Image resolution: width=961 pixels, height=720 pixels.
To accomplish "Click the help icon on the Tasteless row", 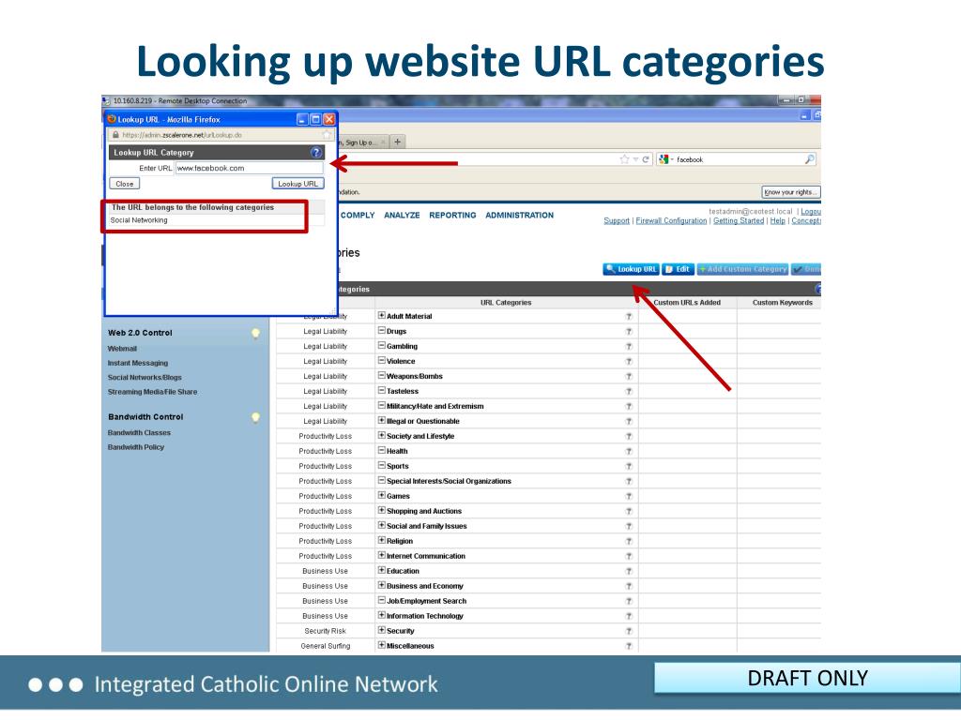I will 629,391.
